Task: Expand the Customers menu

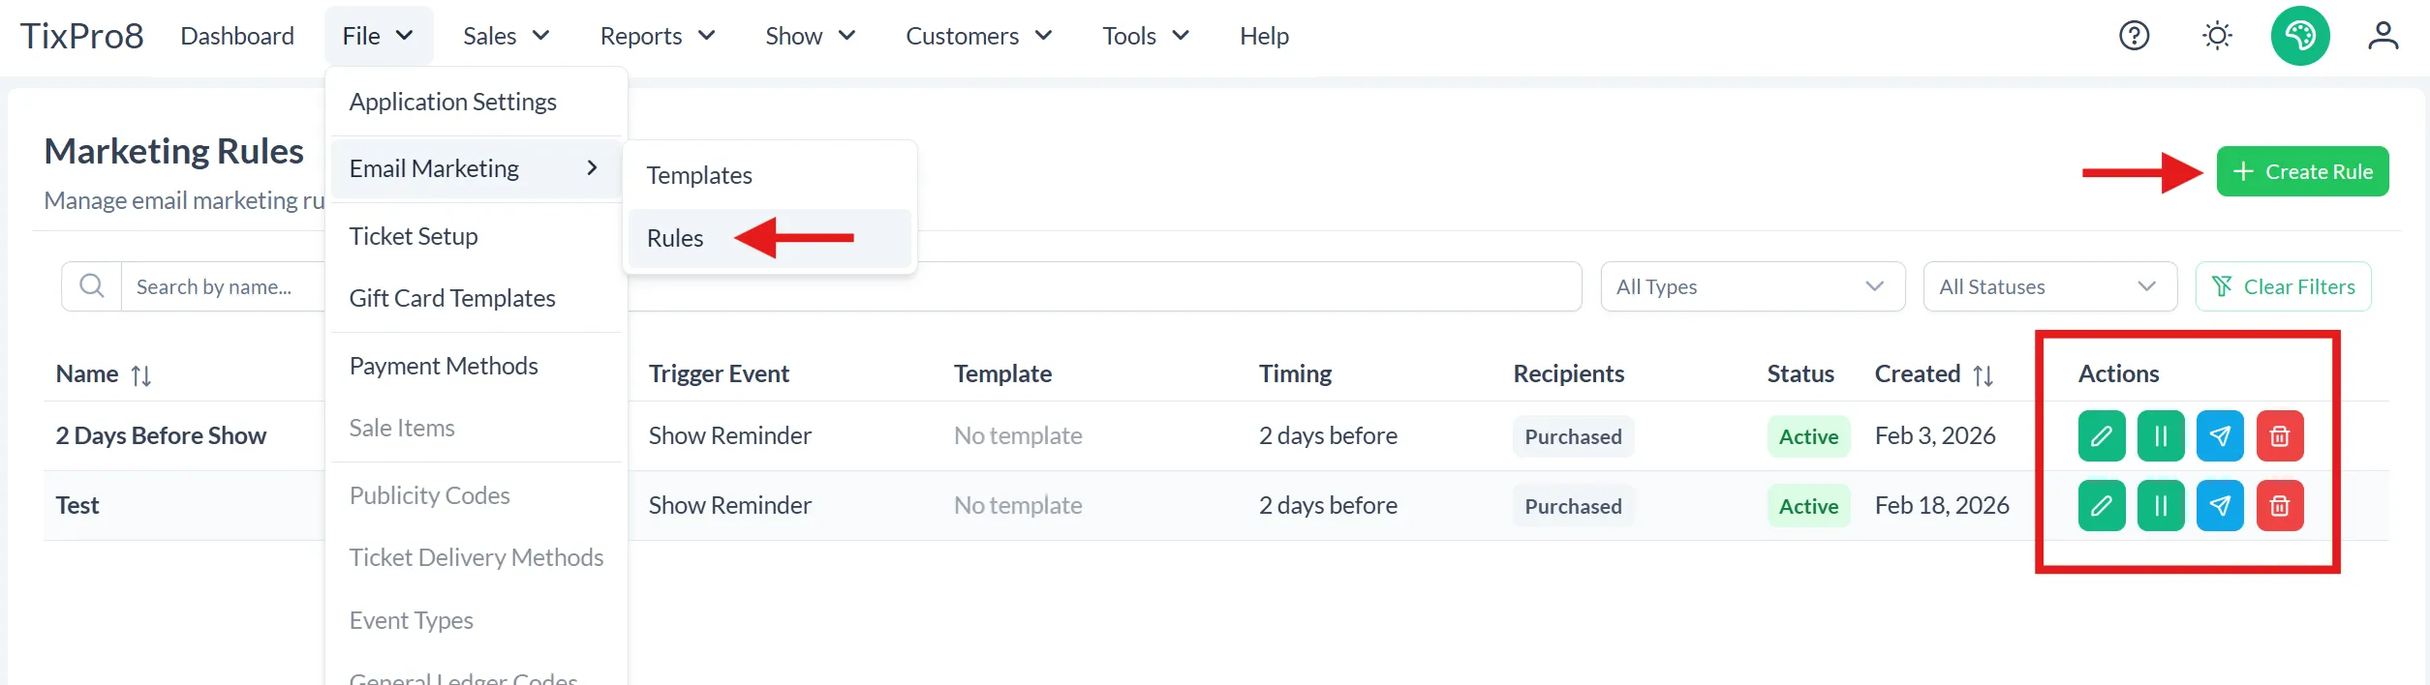Action: pyautogui.click(x=979, y=36)
